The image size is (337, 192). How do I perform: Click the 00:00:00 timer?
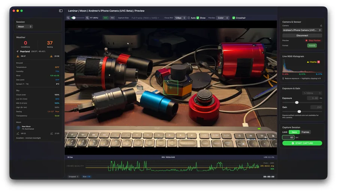[x=268, y=177]
